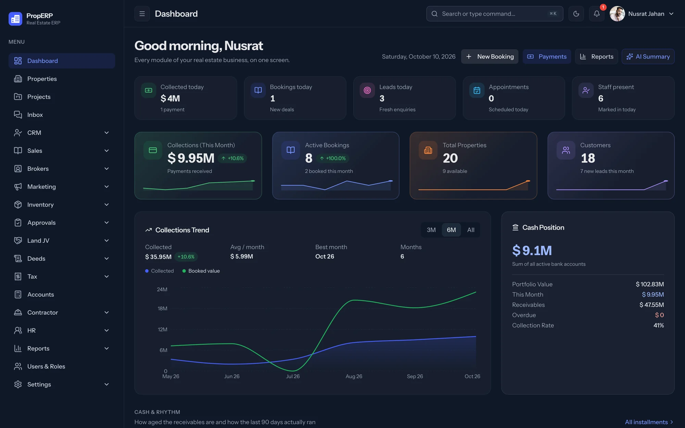The height and width of the screenshot is (428, 685).
Task: Click Staff present user-check icon
Action: click(586, 90)
